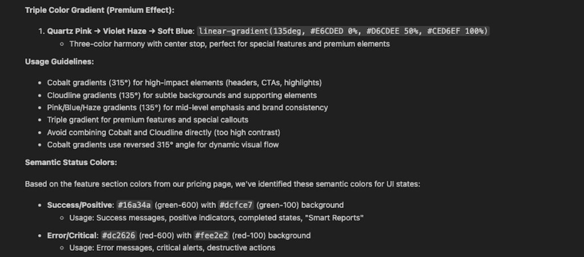
Task: Click the #dc2626 red color code
Action: [119, 235]
